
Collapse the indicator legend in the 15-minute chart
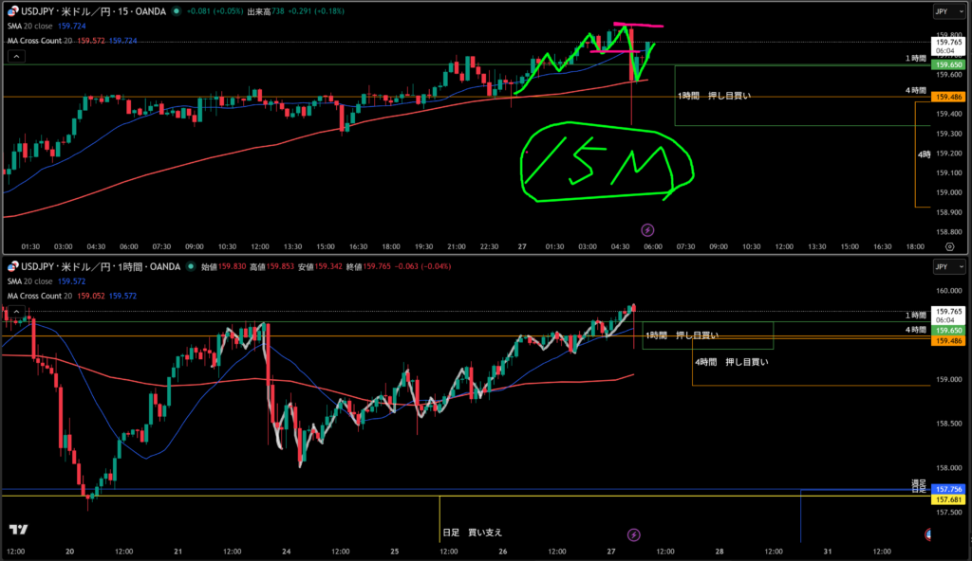15,56
